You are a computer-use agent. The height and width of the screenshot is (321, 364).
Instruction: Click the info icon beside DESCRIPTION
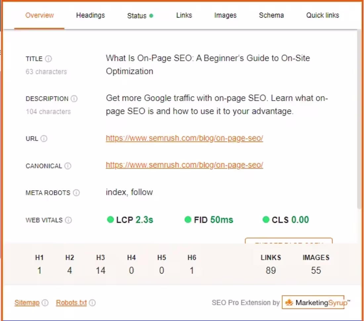(74, 98)
